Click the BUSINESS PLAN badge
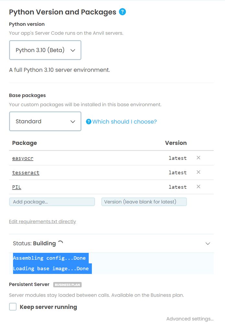This screenshot has height=332, width=225. 67,285
